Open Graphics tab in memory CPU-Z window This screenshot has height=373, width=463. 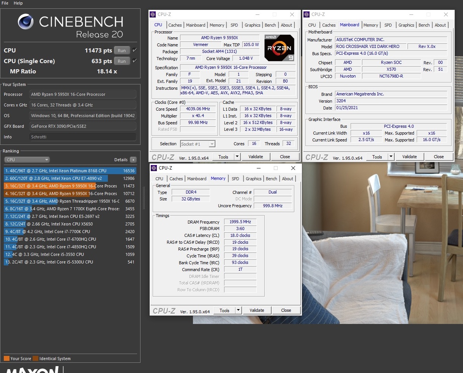tap(254, 179)
